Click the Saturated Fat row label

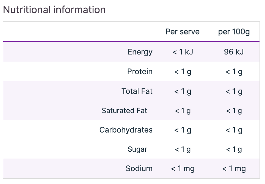pos(124,111)
